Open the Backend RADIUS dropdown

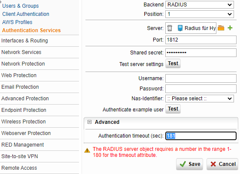(200, 5)
